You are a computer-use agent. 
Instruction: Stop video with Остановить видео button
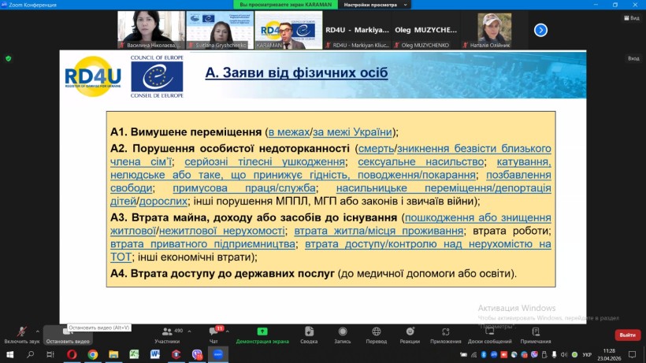pyautogui.click(x=68, y=335)
